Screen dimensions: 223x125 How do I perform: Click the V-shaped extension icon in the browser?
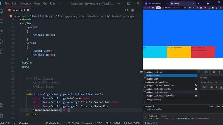(x=193, y=8)
